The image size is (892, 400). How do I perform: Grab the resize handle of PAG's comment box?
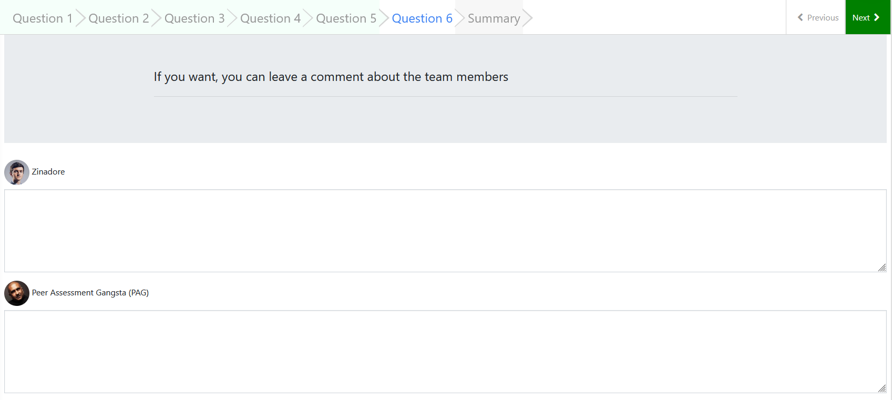882,389
